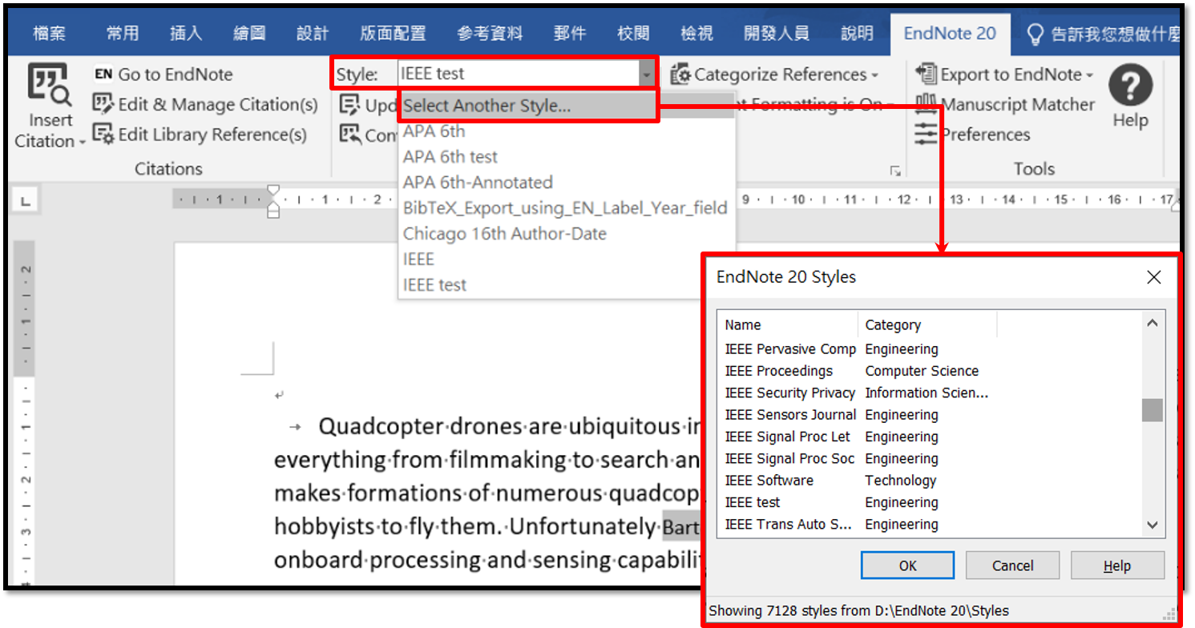Sort styles by the Name column header
Screen dimensions: 1195x628
787,325
